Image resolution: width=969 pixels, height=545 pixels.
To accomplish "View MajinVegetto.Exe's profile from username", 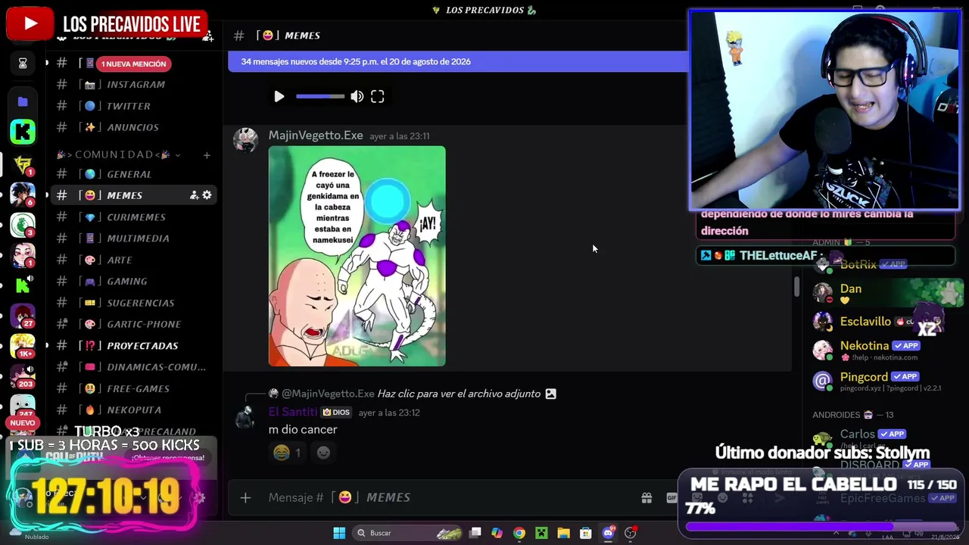I will (316, 135).
